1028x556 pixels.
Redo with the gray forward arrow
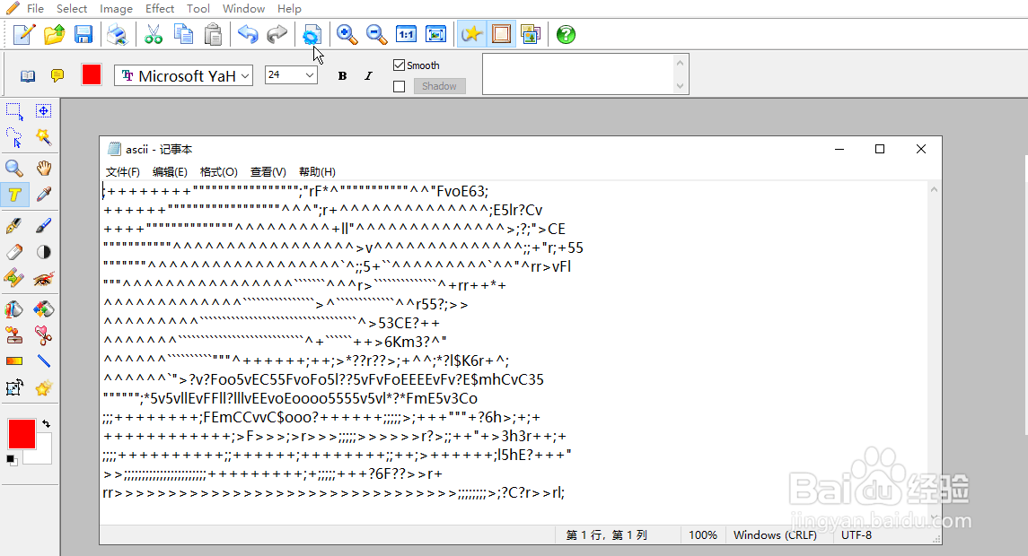[x=277, y=34]
